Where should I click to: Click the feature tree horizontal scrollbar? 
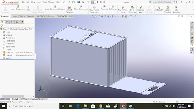point(13,96)
